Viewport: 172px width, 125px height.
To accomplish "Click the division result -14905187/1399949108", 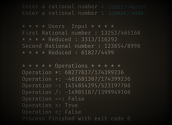I will [x=98, y=92].
